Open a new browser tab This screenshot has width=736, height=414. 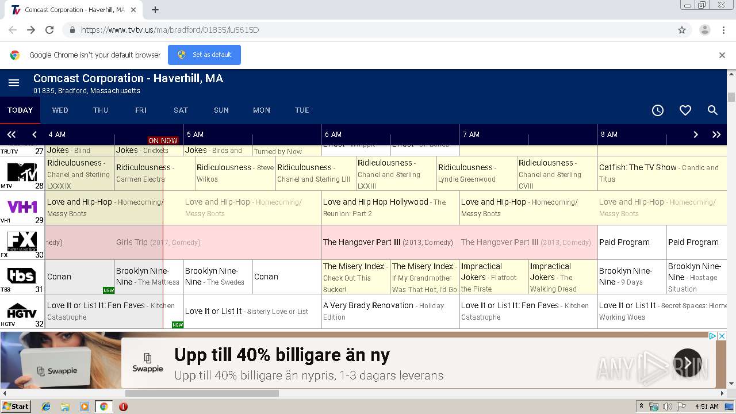pyautogui.click(x=155, y=10)
